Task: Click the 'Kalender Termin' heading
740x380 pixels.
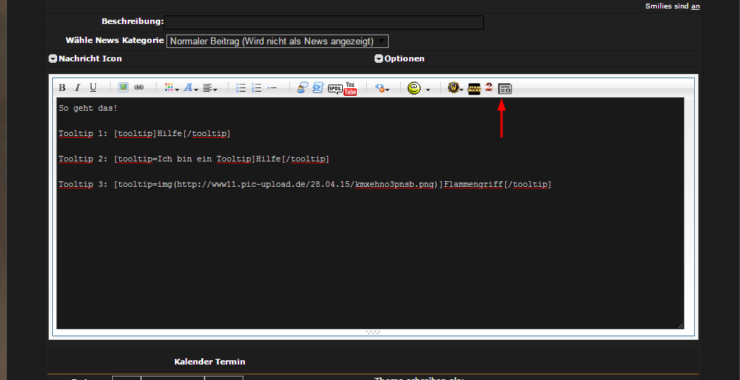Action: pyautogui.click(x=210, y=362)
